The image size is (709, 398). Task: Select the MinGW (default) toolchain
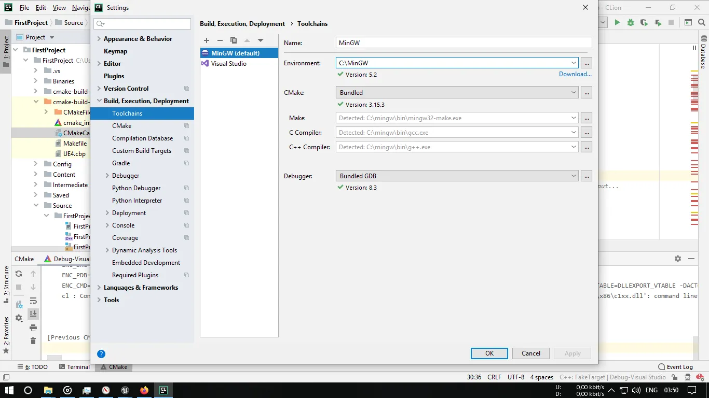[x=239, y=53]
